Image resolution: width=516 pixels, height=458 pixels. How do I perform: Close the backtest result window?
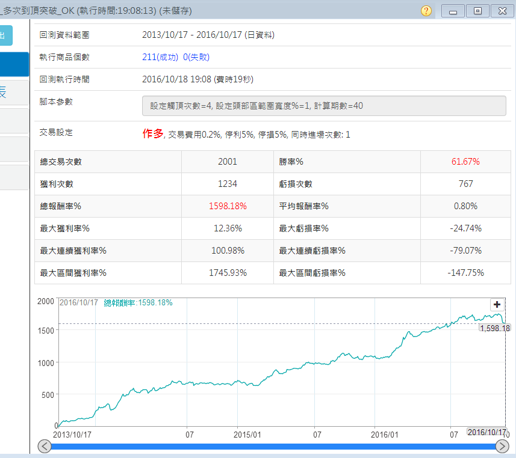click(502, 11)
